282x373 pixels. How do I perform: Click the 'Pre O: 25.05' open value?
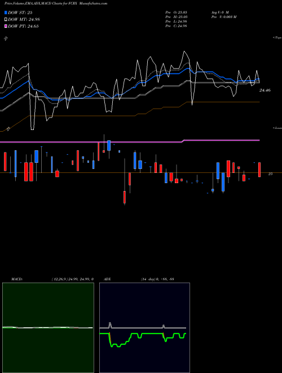click(x=176, y=12)
